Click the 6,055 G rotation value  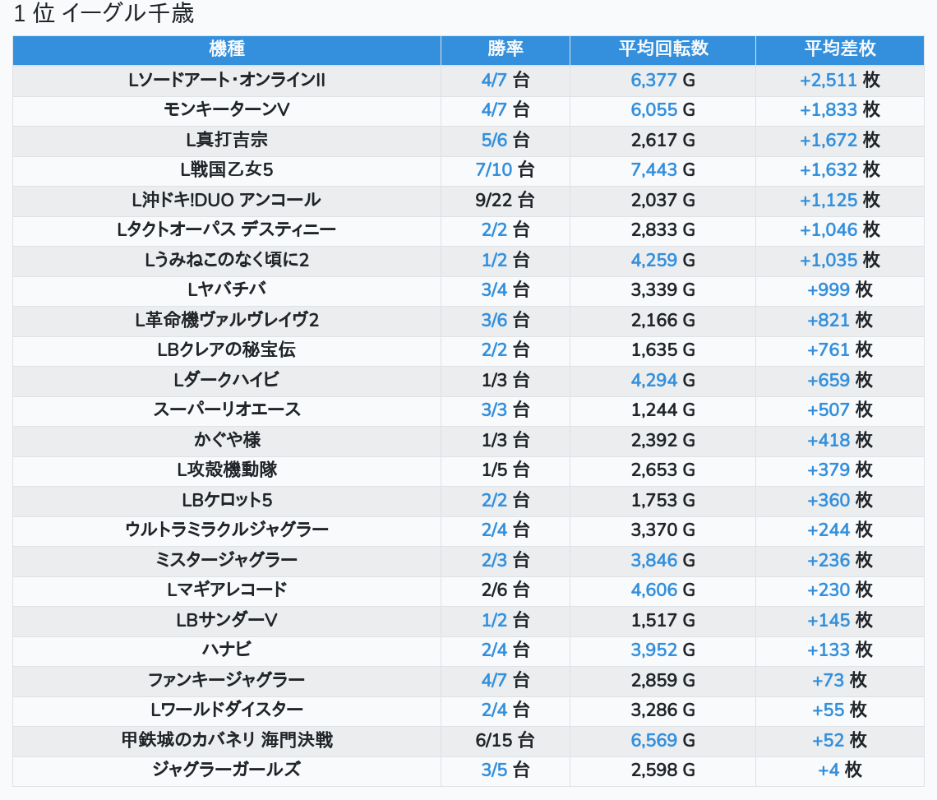click(662, 110)
